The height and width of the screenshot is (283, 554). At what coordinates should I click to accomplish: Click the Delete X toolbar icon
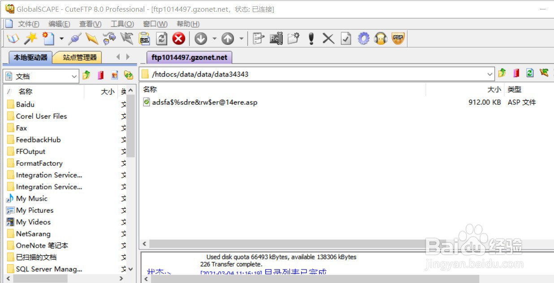point(329,39)
